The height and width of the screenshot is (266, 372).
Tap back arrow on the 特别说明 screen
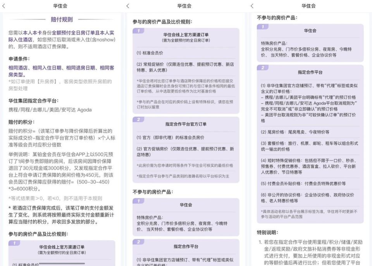pos(252,6)
